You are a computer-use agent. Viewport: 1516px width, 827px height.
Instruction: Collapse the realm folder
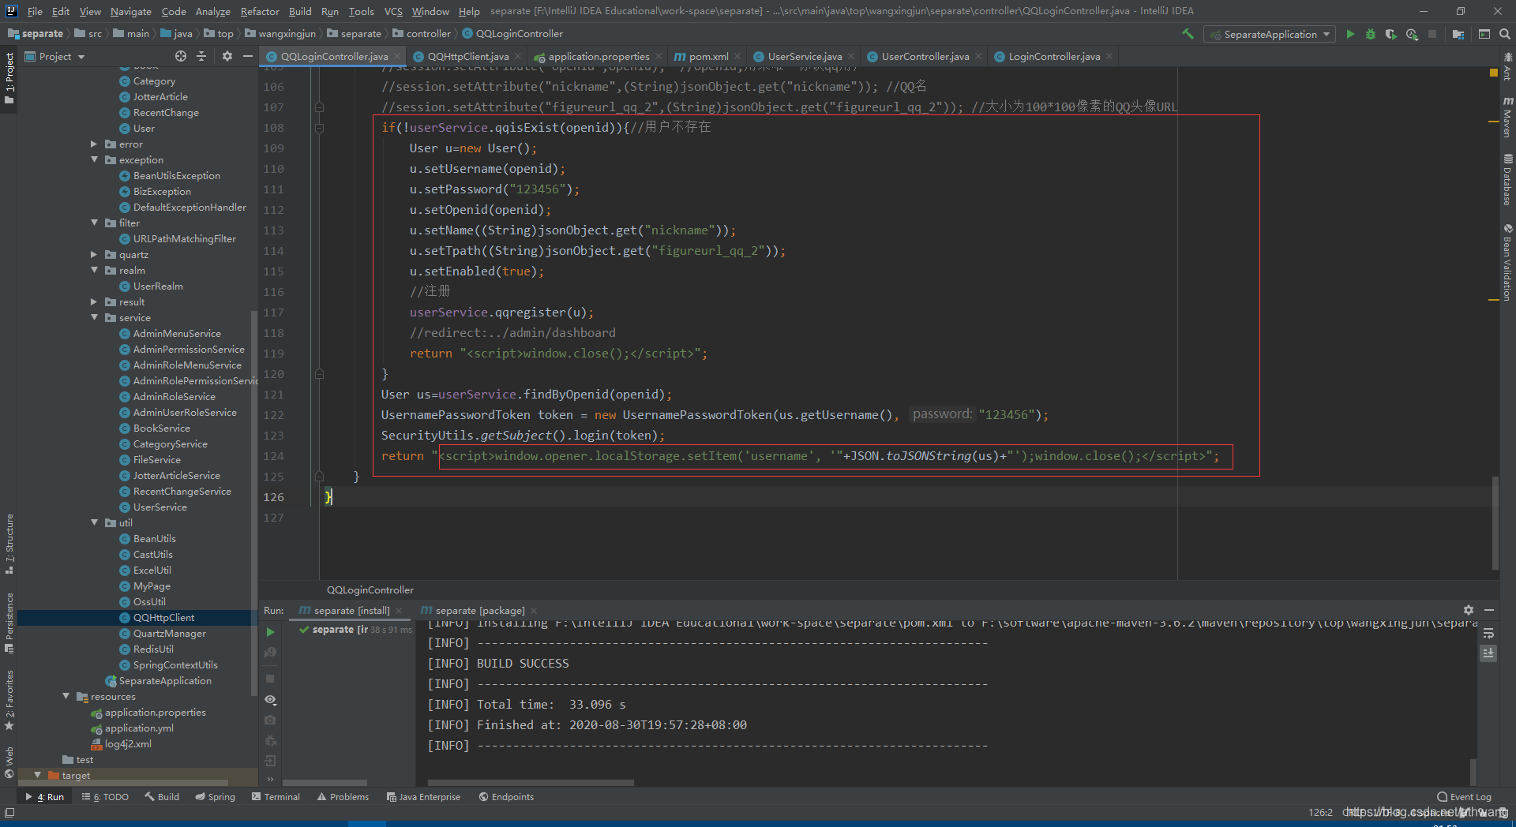tap(94, 271)
